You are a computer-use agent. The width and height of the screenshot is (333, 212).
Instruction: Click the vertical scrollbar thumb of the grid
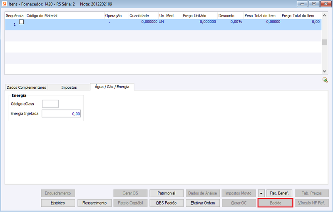tap(324, 42)
